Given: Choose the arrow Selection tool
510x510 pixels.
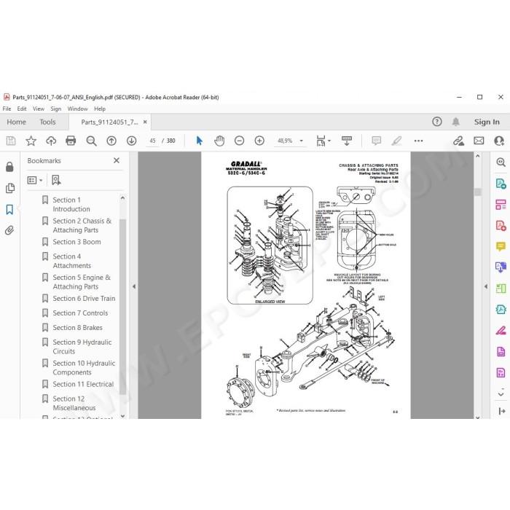Looking at the screenshot, I should [x=200, y=141].
